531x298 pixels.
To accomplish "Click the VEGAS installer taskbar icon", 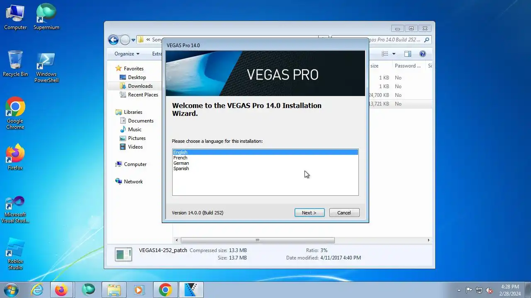I will click(x=191, y=290).
